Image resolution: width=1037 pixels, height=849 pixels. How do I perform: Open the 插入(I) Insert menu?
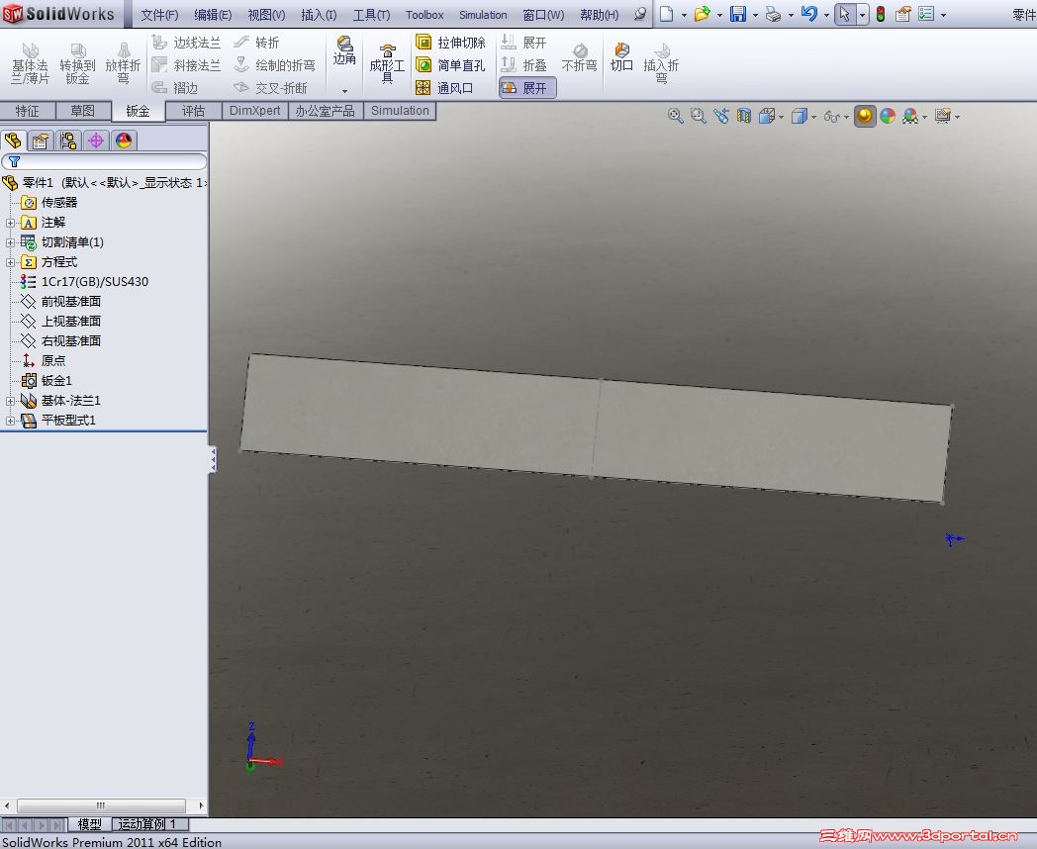(x=319, y=15)
